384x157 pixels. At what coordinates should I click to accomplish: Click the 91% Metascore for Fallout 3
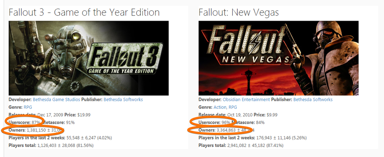click(x=70, y=122)
